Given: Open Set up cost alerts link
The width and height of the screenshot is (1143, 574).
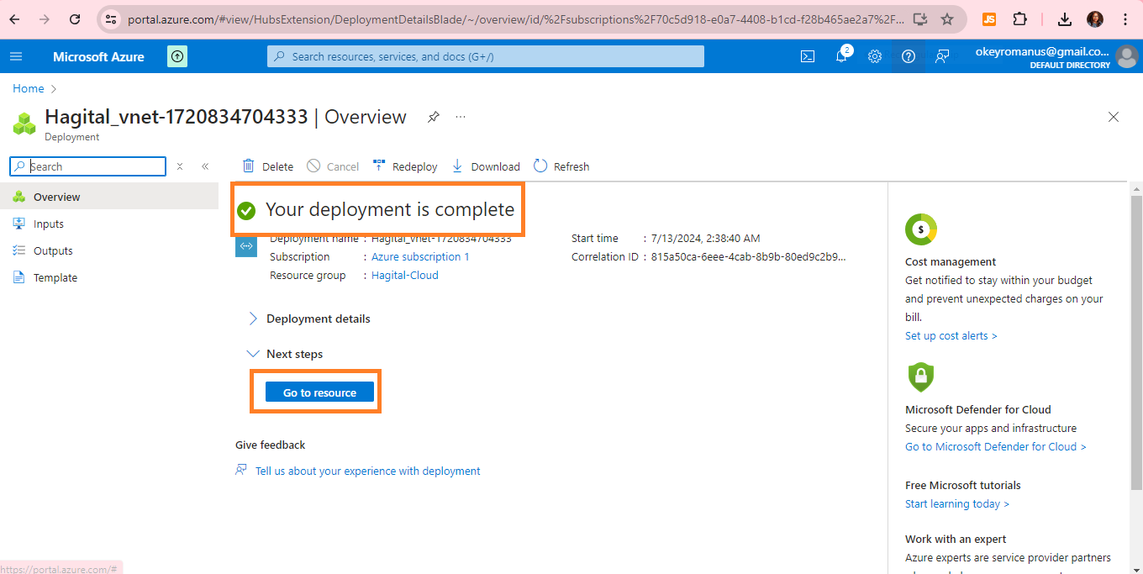Looking at the screenshot, I should pos(951,336).
